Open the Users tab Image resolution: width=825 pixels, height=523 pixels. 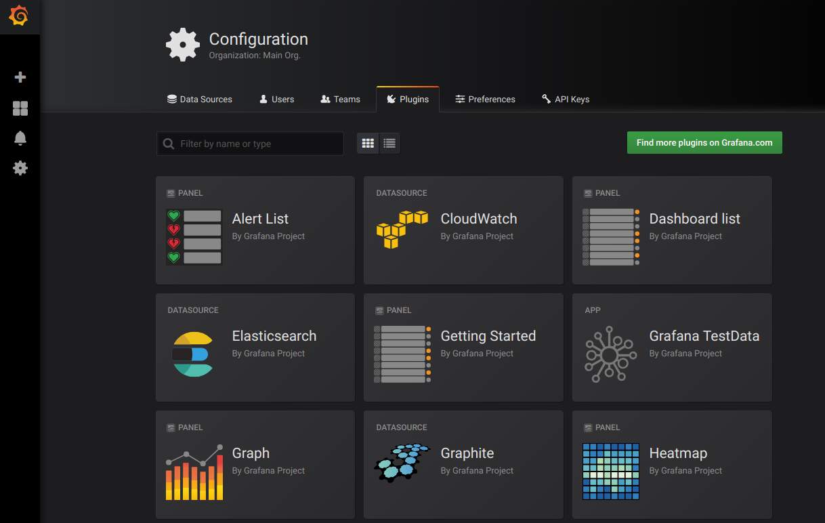click(x=277, y=99)
